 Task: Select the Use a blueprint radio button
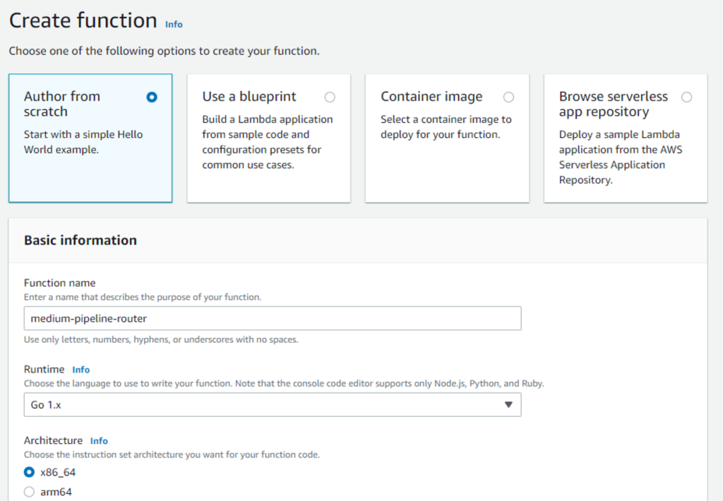pyautogui.click(x=330, y=97)
